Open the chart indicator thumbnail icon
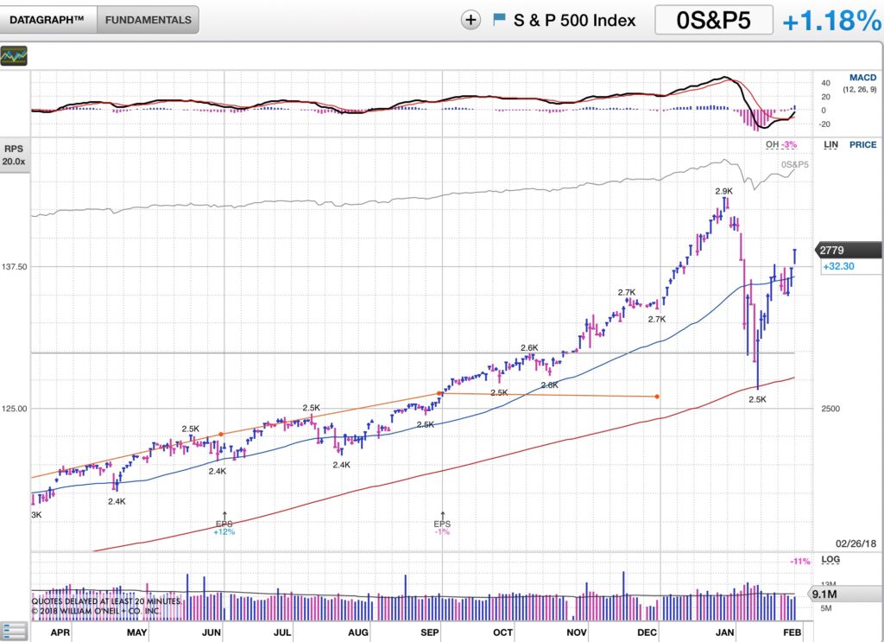Screen dimensions: 884x642 coord(14,56)
